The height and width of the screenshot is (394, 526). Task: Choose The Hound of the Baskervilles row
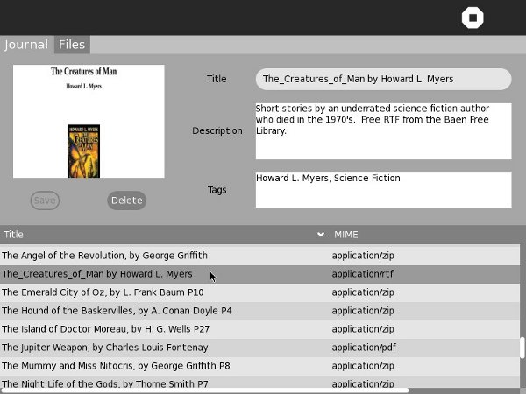click(x=117, y=311)
